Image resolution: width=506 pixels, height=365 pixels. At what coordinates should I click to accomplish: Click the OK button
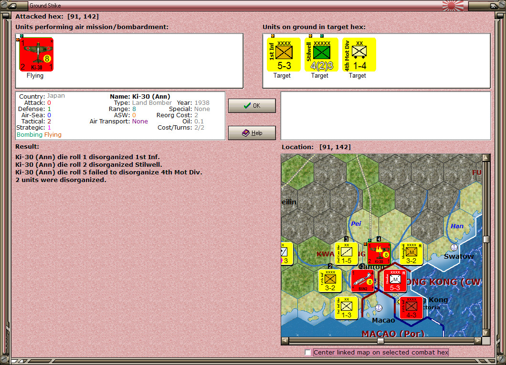click(x=252, y=106)
